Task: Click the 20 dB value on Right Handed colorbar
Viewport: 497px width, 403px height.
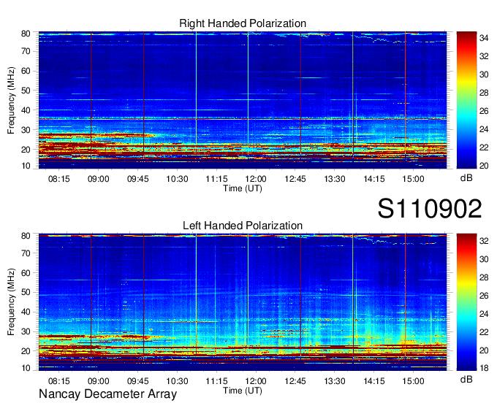Action: pyautogui.click(x=484, y=166)
